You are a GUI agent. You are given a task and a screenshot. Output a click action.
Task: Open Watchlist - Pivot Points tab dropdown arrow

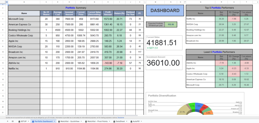point(109,121)
